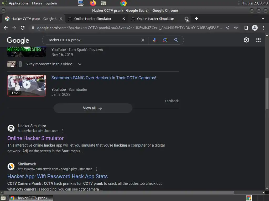Open the Places menu
Screen dimensions: 269x201
pyautogui.click(x=37, y=3)
